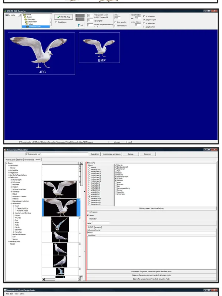
Task: Click the Transparent Level input field
Action: 90,16
